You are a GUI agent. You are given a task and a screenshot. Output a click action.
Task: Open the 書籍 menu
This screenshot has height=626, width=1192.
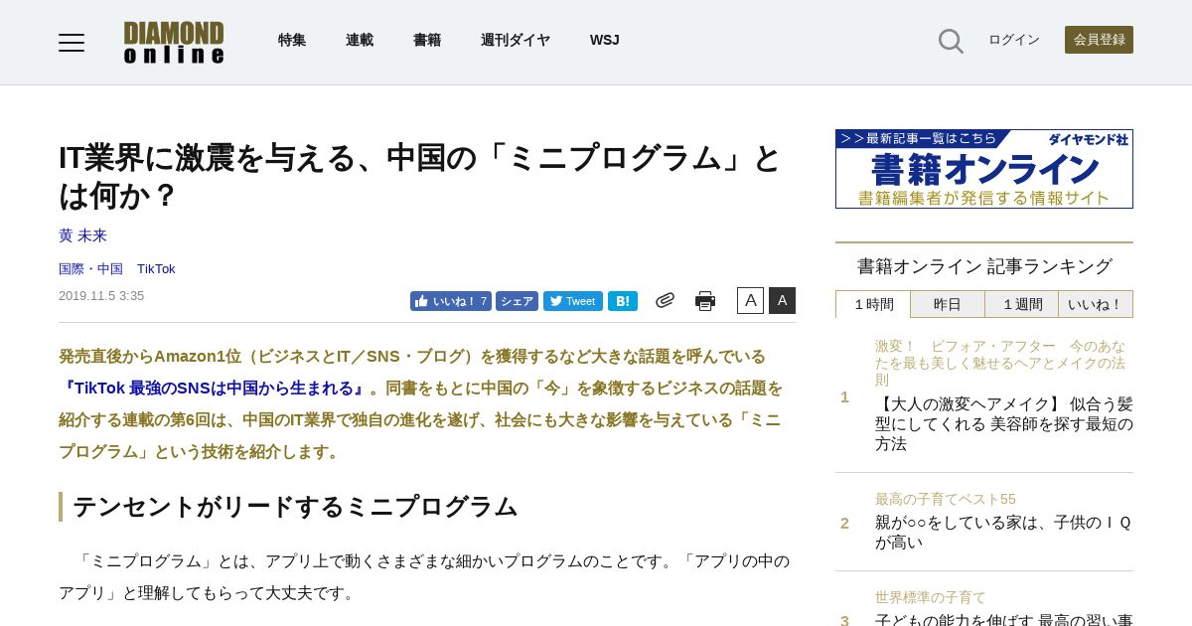pyautogui.click(x=427, y=41)
